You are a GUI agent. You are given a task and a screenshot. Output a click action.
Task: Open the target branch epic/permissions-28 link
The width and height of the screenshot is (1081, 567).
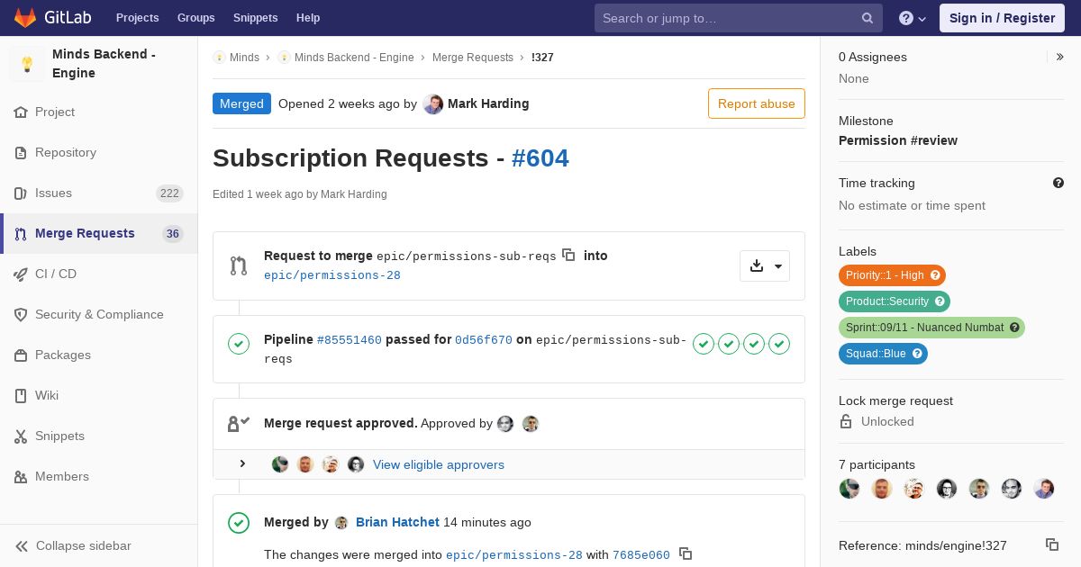pyautogui.click(x=332, y=275)
